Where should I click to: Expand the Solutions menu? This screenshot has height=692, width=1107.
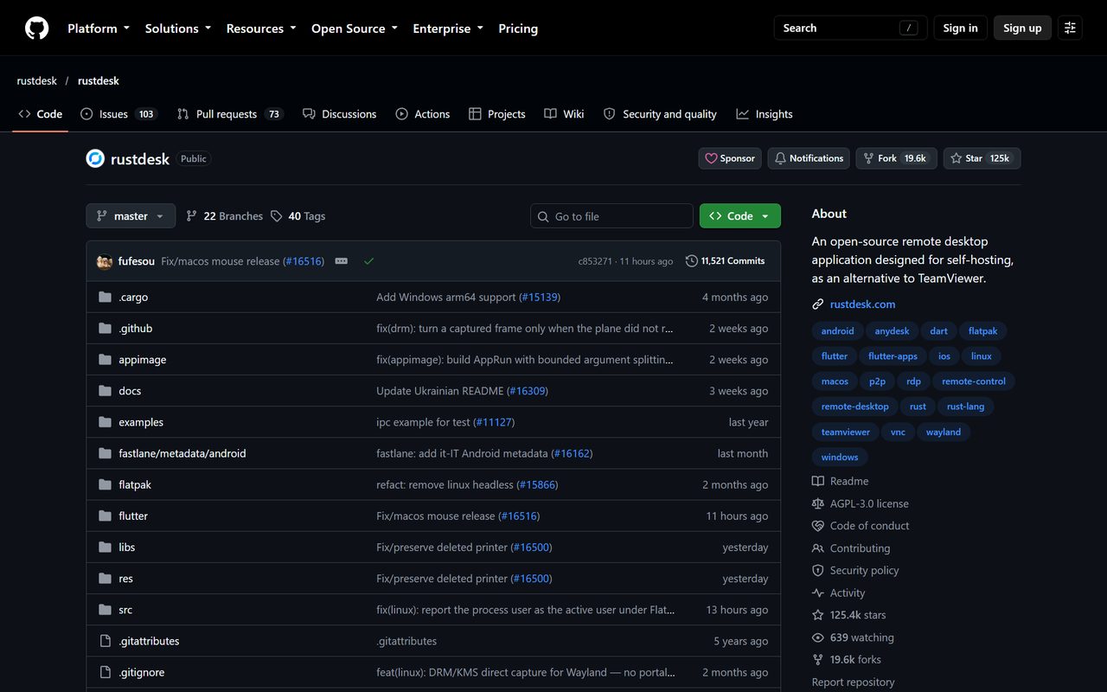click(x=178, y=29)
